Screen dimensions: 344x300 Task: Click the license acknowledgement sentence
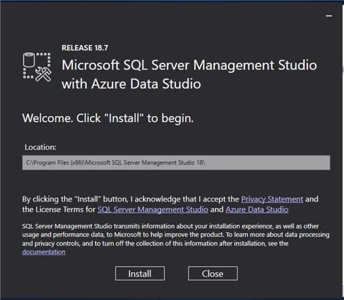[x=131, y=199]
